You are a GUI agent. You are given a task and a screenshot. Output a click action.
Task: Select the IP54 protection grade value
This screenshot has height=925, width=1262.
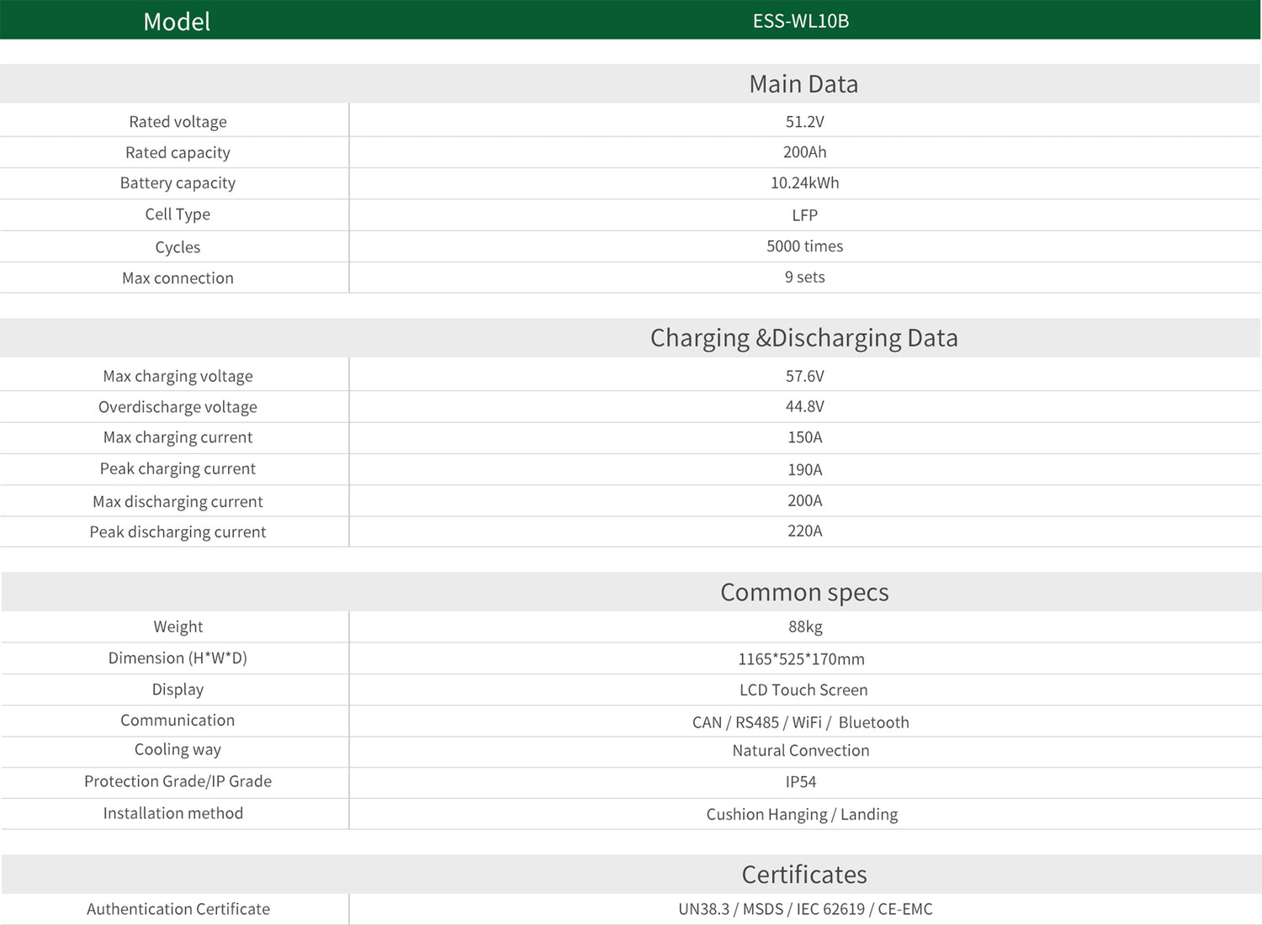[800, 782]
